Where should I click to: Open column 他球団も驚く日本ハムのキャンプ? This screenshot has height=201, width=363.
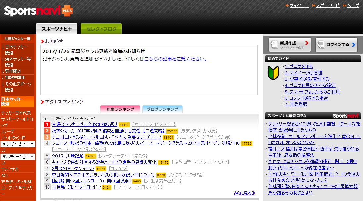pyautogui.click(x=313, y=190)
